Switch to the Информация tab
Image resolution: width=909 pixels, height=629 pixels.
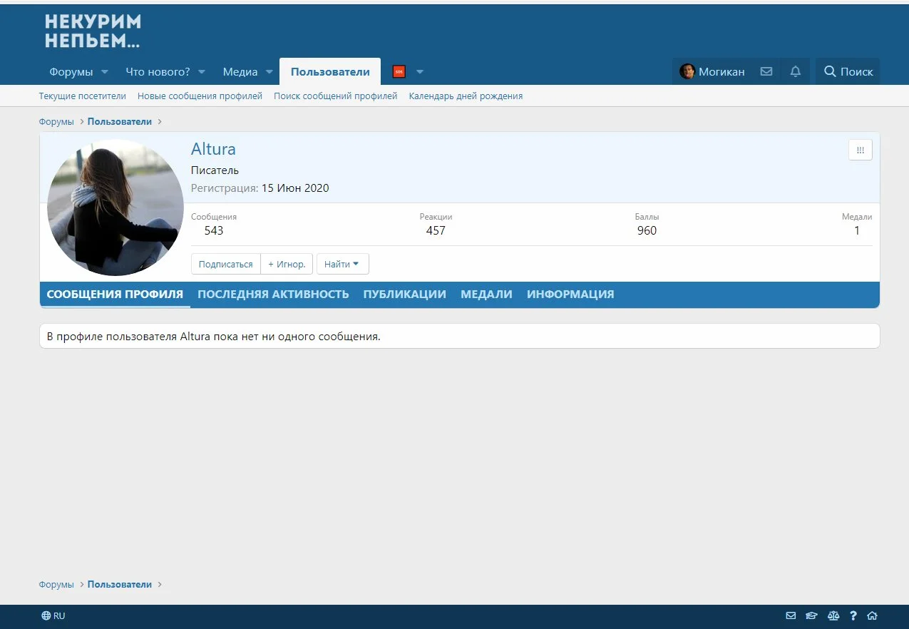pyautogui.click(x=570, y=294)
